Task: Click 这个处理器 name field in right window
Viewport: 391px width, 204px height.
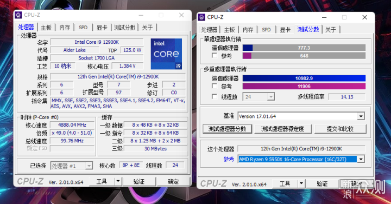Action: pos(301,149)
